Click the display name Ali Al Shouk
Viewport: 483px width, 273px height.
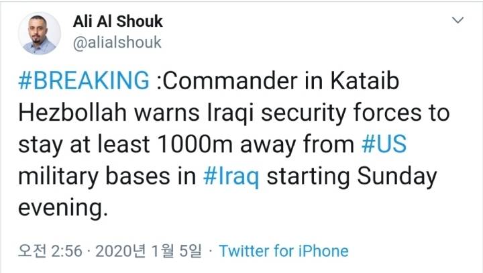[117, 21]
